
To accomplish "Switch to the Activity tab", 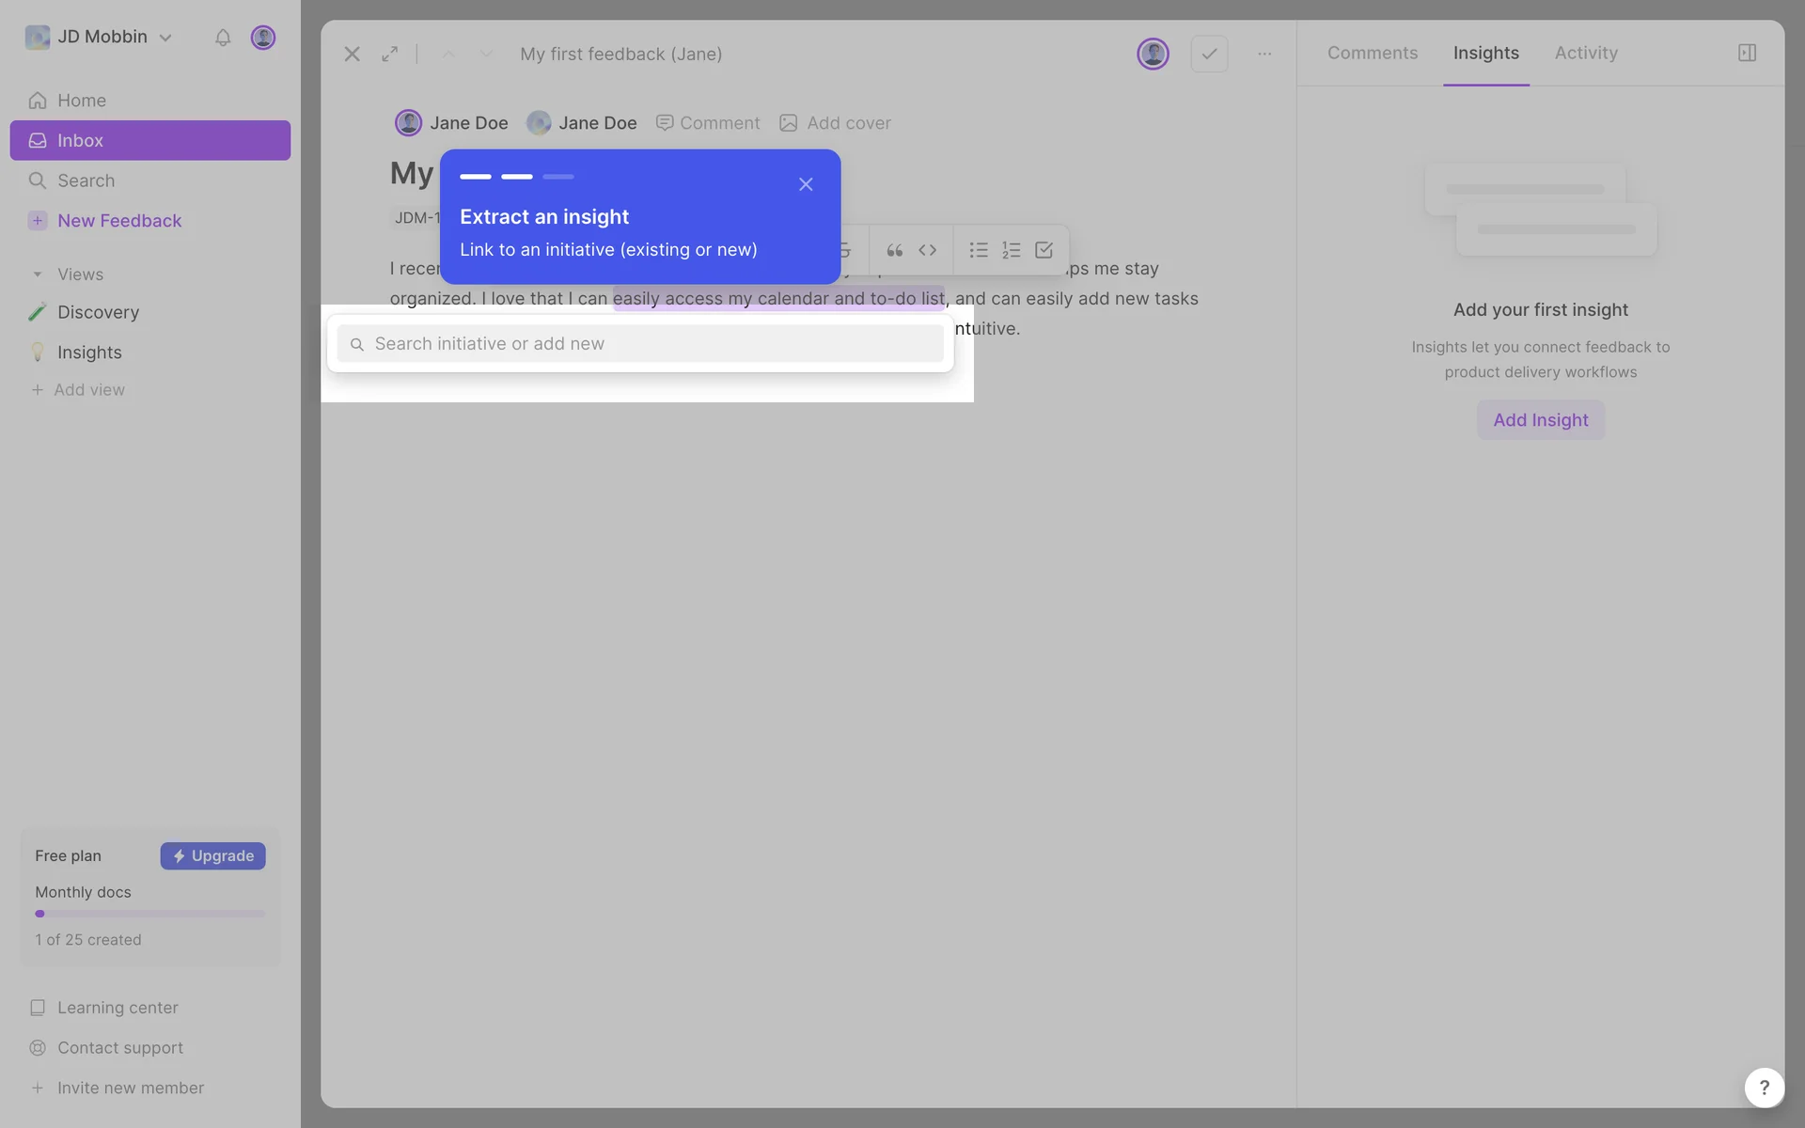I will tap(1586, 53).
